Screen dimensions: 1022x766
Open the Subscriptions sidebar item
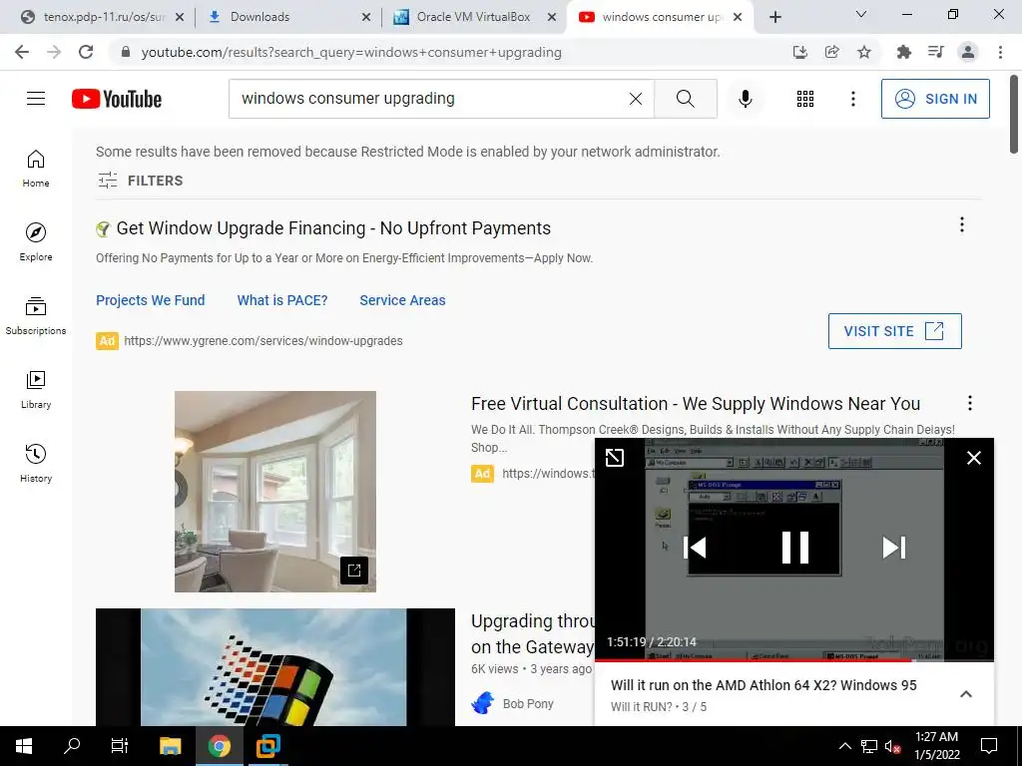(36, 316)
